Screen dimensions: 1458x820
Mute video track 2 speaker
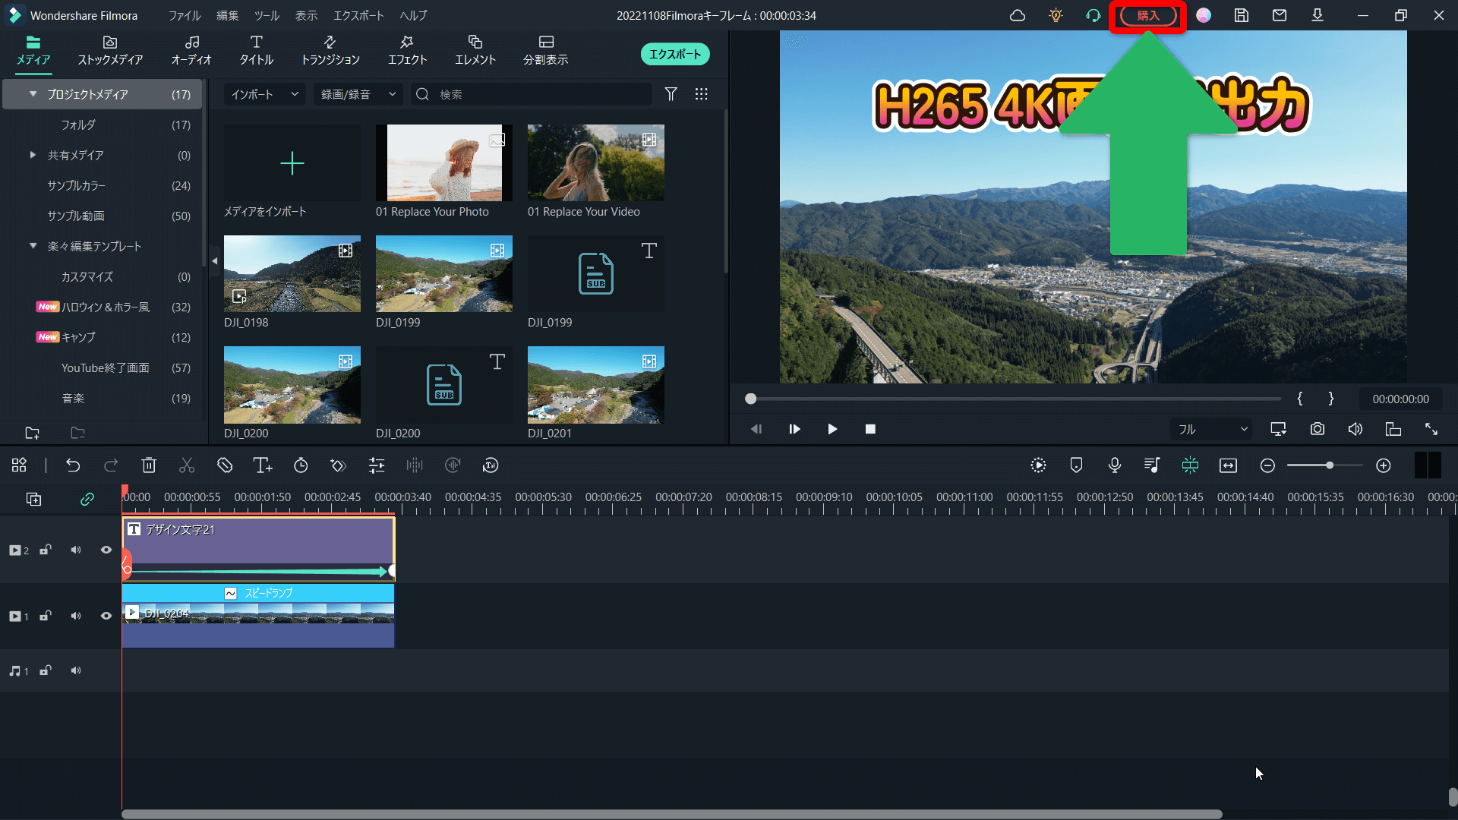(x=76, y=550)
